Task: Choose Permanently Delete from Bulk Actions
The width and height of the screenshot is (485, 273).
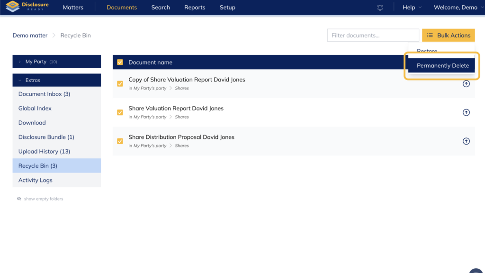Action: [442, 66]
